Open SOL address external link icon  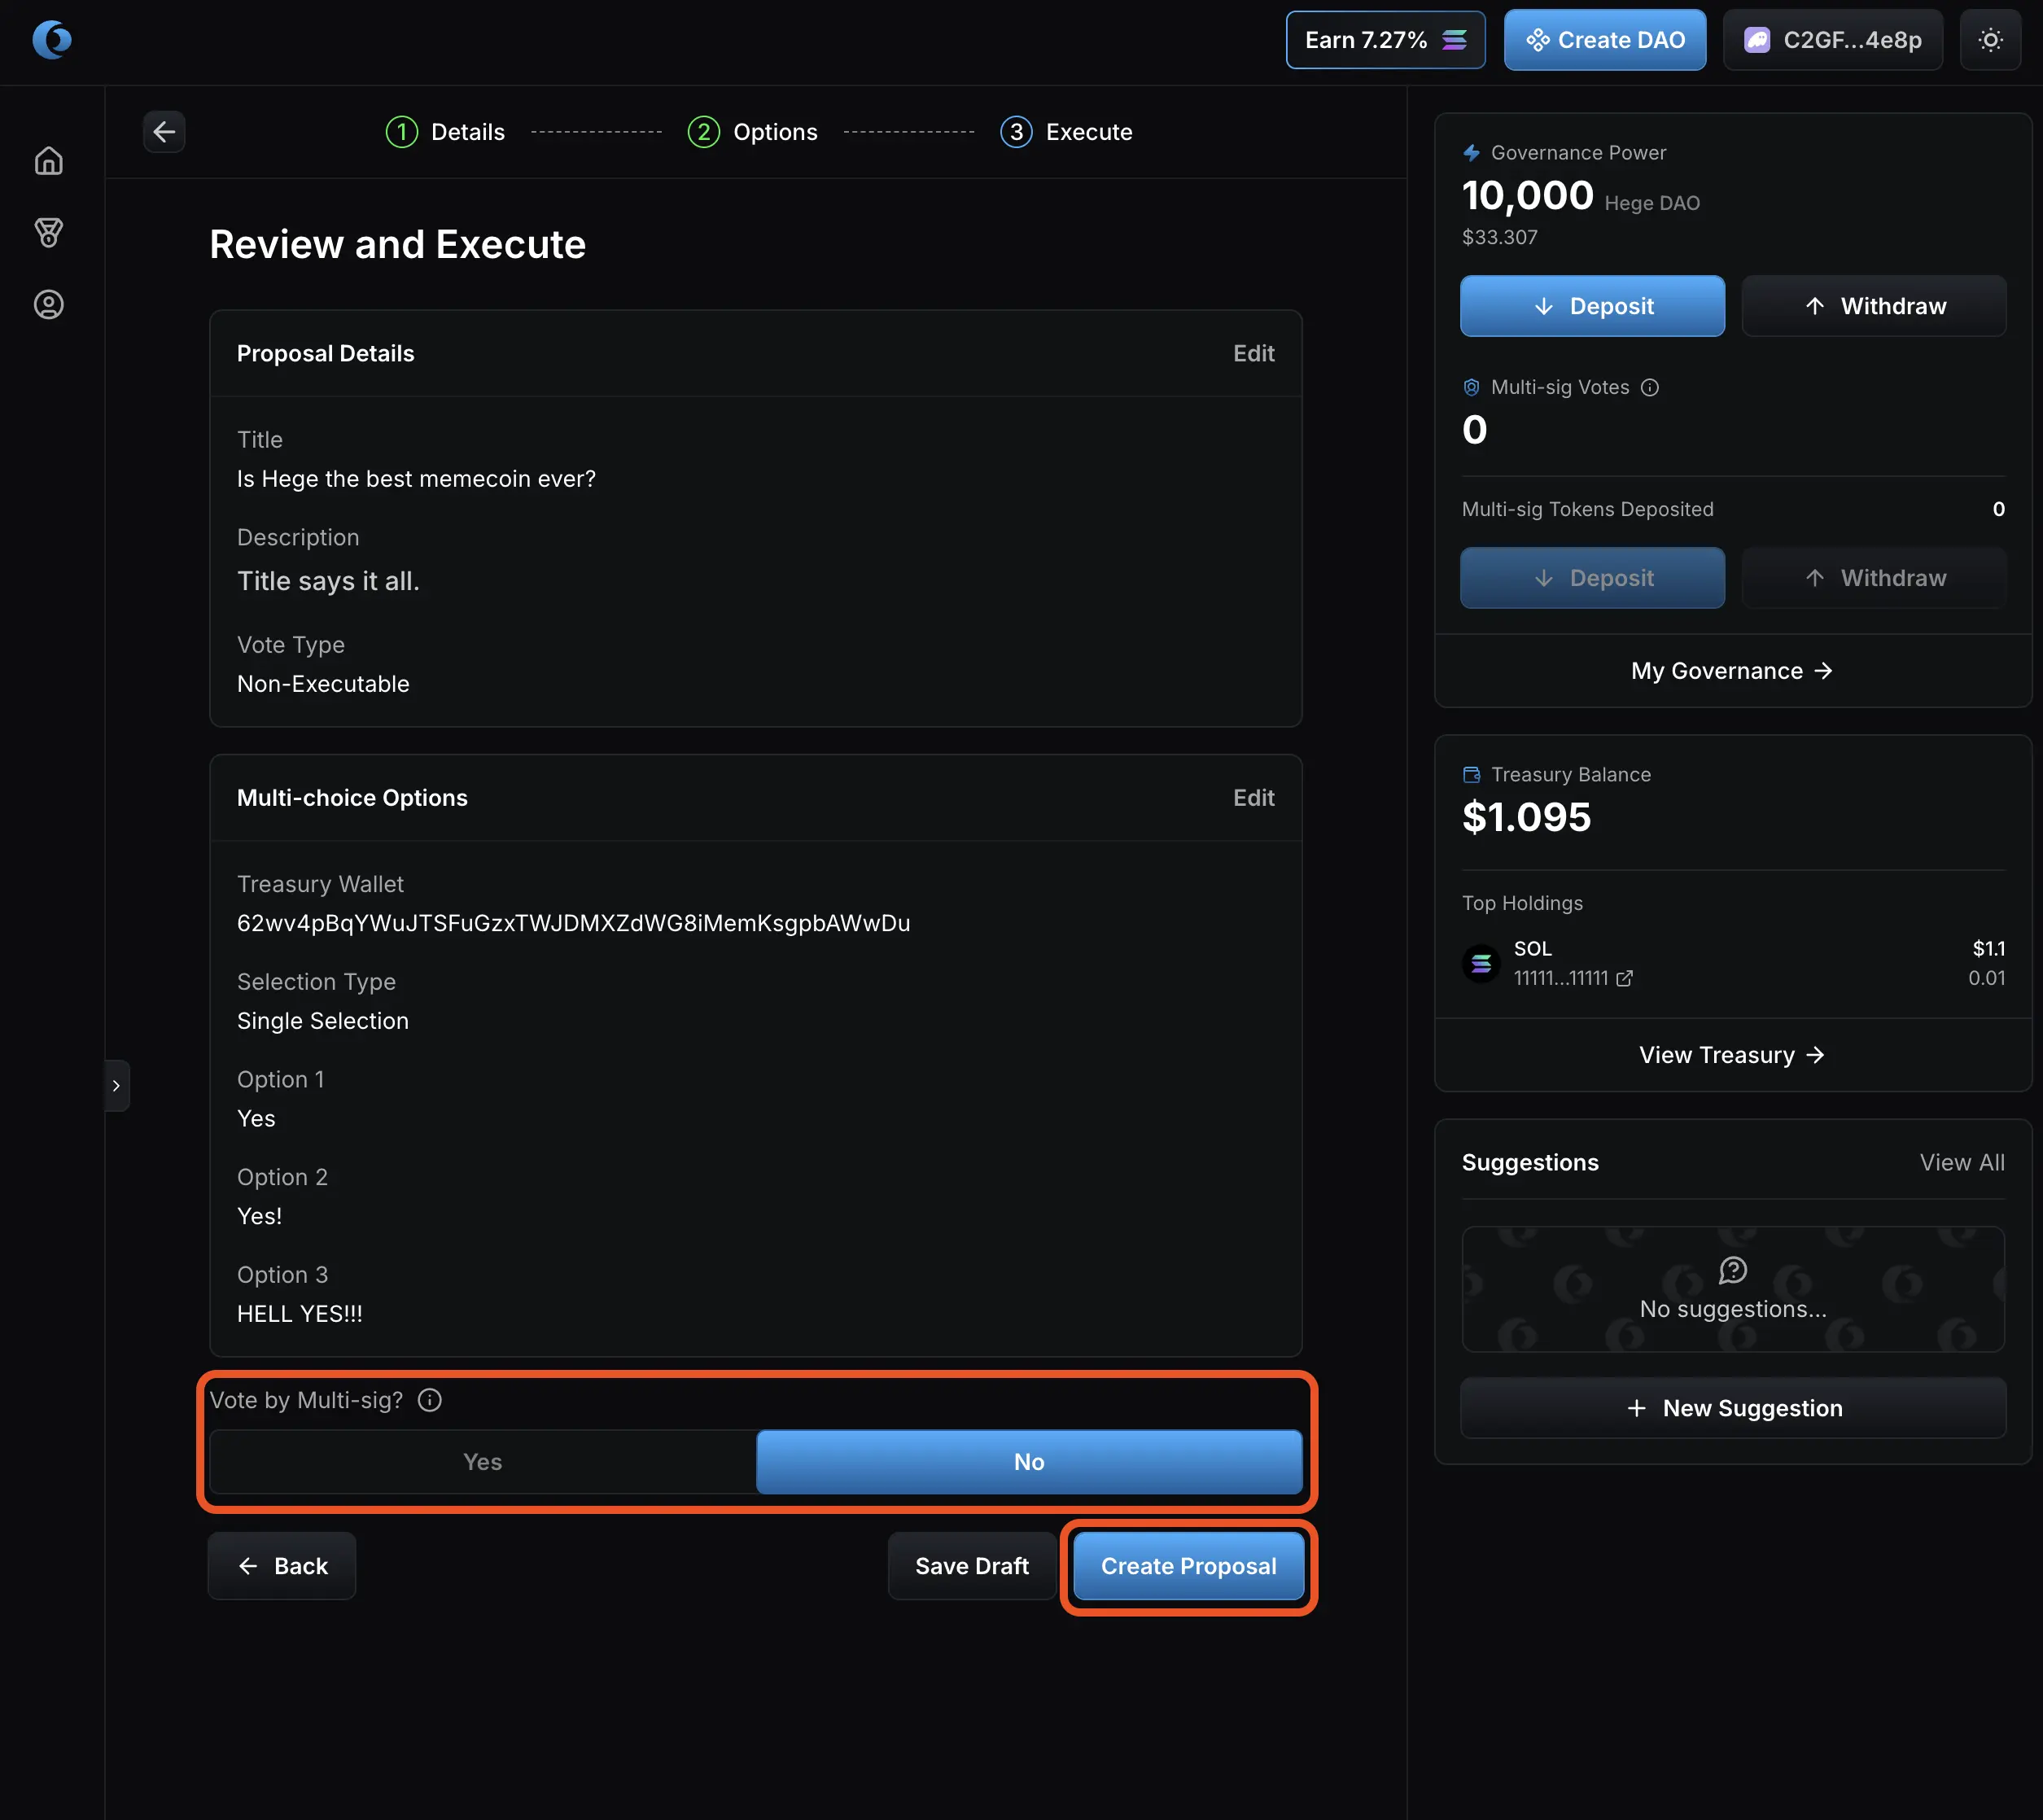[x=1624, y=979]
